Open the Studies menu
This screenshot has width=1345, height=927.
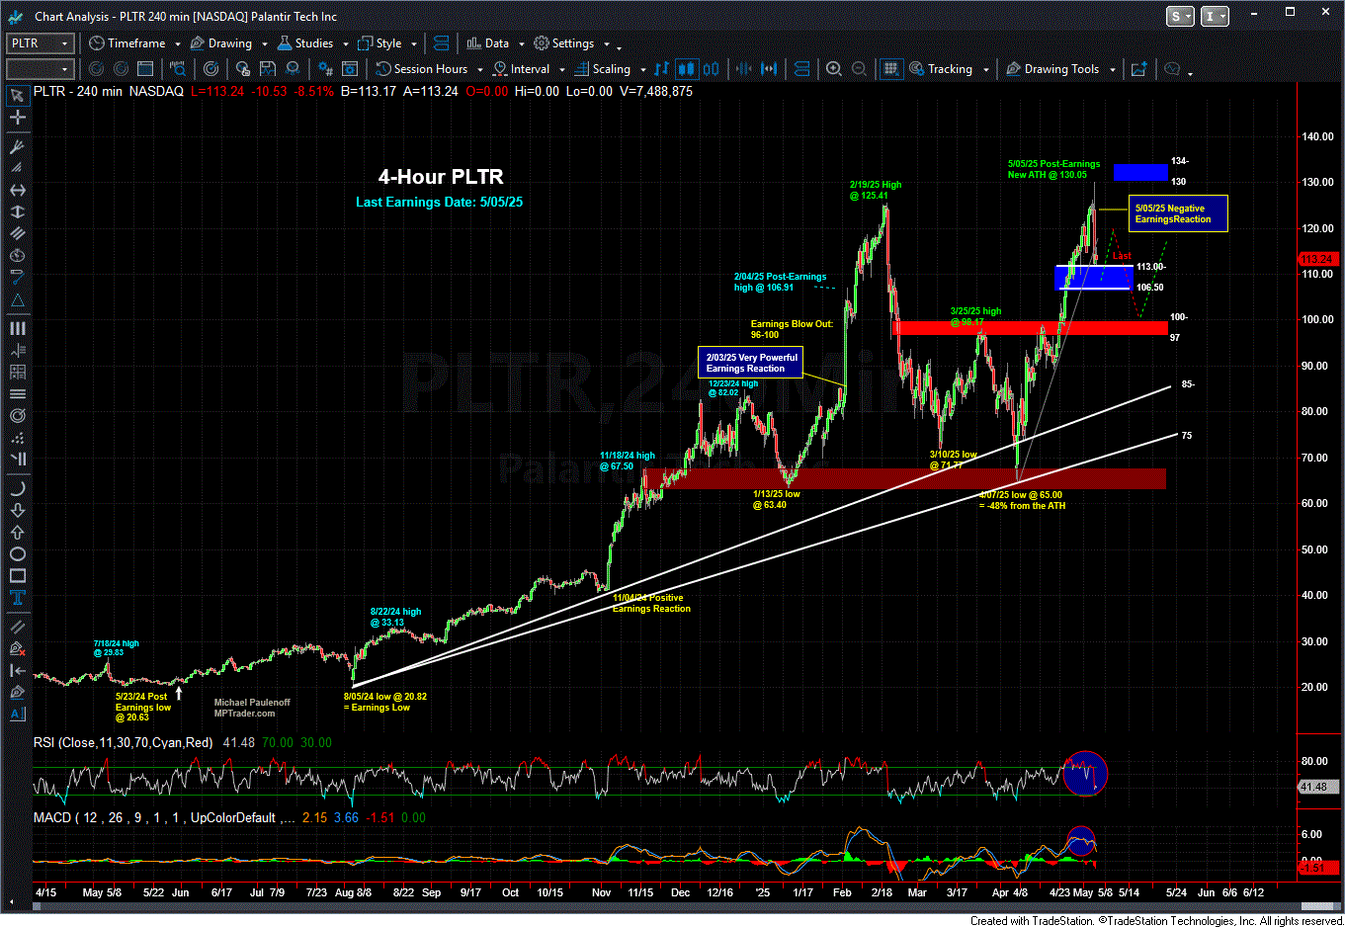pyautogui.click(x=305, y=43)
